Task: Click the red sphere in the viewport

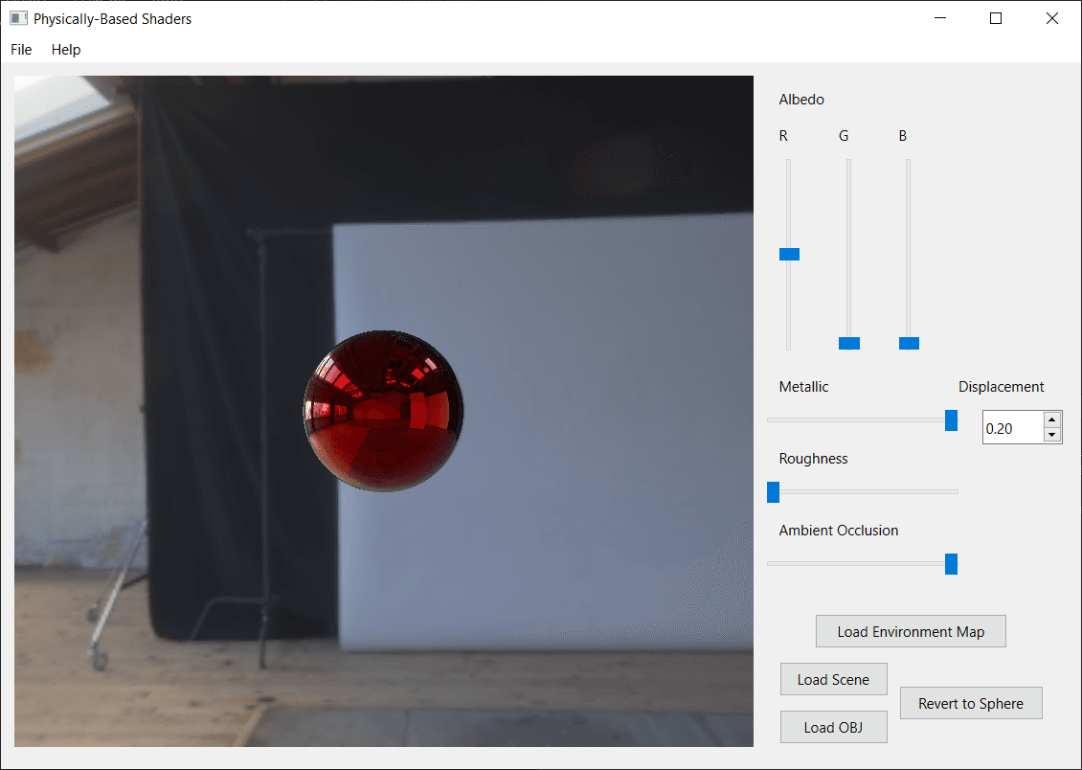Action: click(x=384, y=411)
